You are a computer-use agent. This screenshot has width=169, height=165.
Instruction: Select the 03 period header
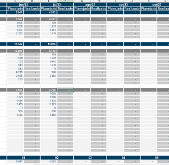(x=90, y=158)
